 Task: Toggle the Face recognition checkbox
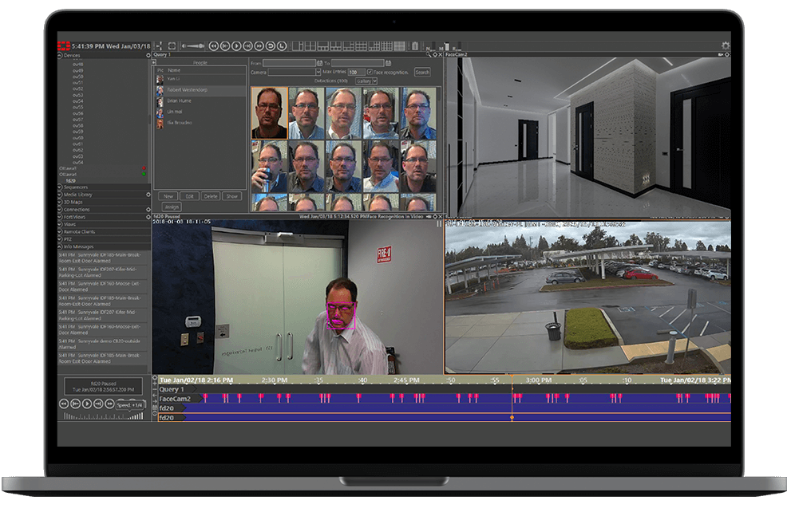click(x=368, y=72)
